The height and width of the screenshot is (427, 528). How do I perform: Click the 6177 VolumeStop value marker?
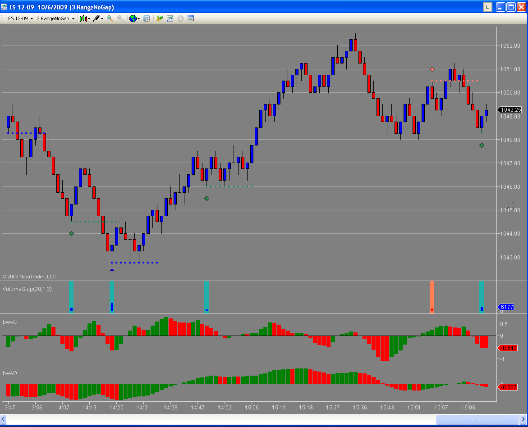(506, 307)
